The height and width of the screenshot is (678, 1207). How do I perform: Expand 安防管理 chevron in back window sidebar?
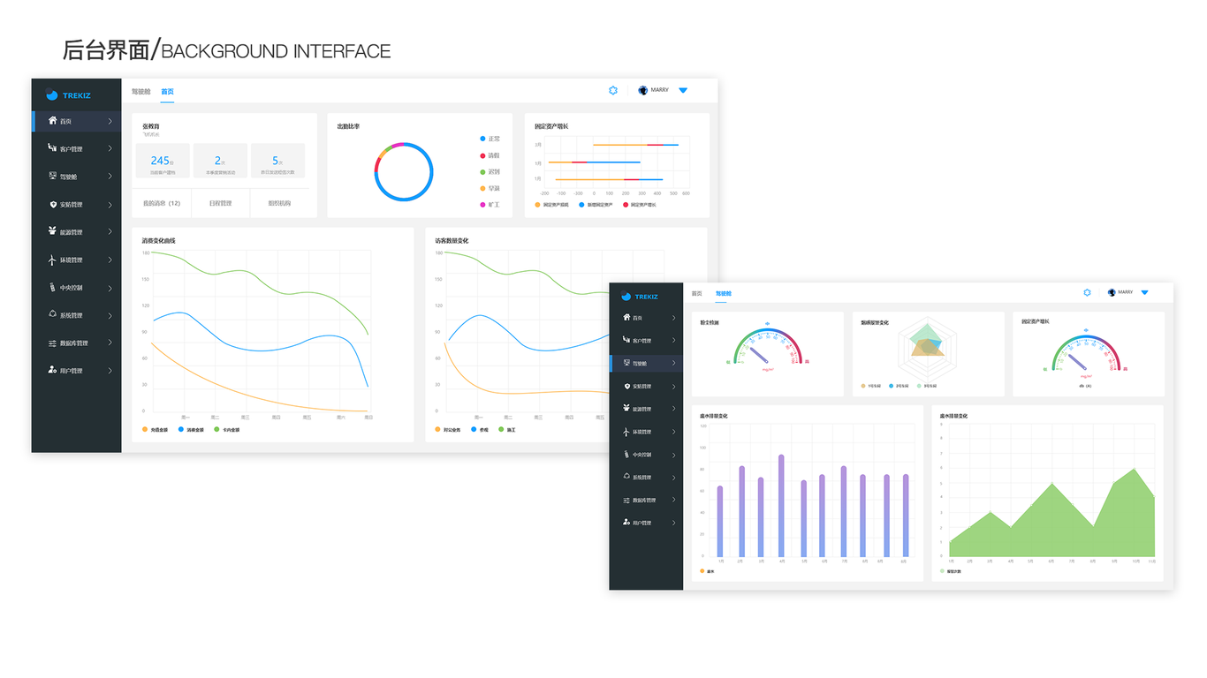pyautogui.click(x=110, y=204)
